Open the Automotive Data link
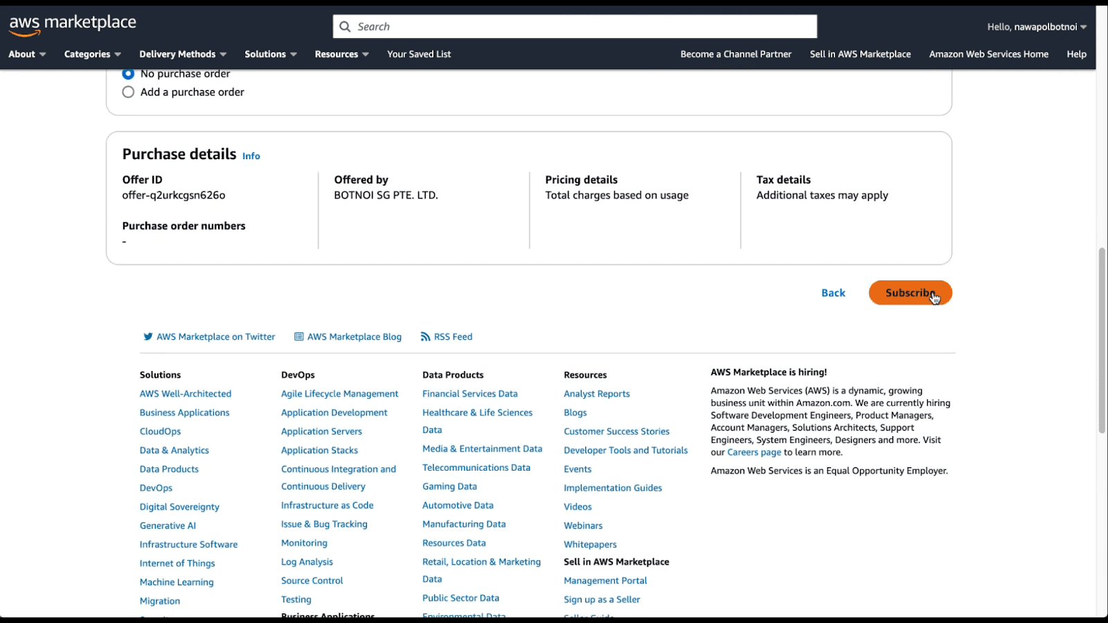This screenshot has width=1108, height=623. click(x=458, y=505)
